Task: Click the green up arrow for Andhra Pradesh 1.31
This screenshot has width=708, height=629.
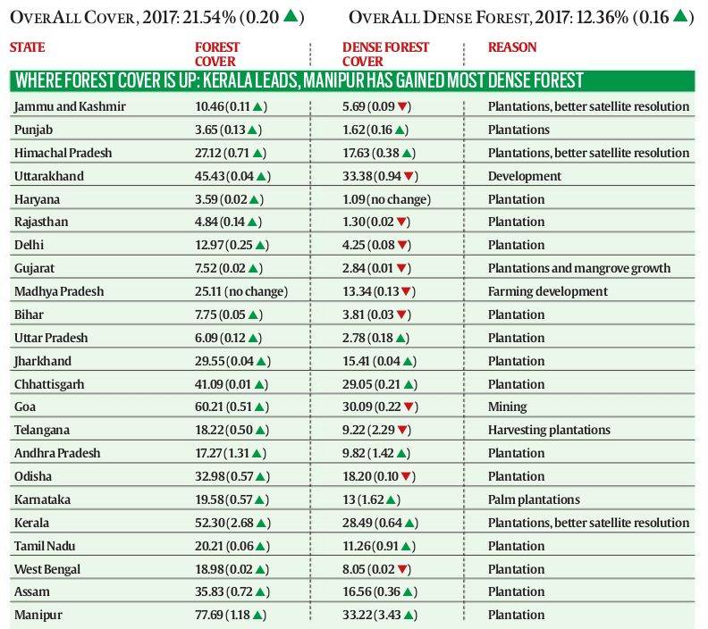Action: click(x=257, y=454)
